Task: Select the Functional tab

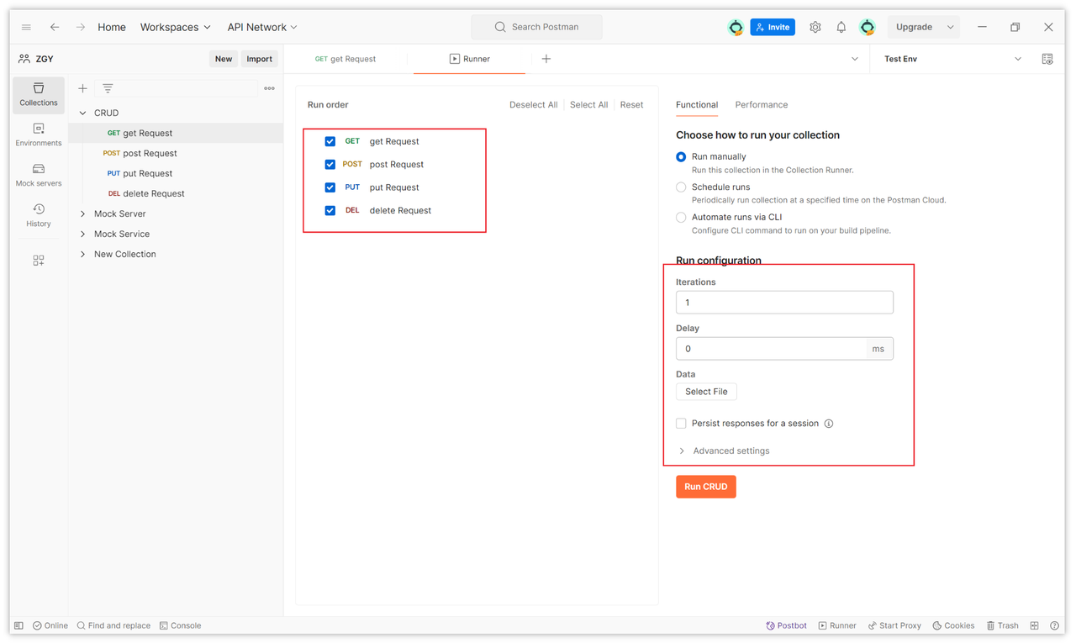Action: tap(697, 105)
